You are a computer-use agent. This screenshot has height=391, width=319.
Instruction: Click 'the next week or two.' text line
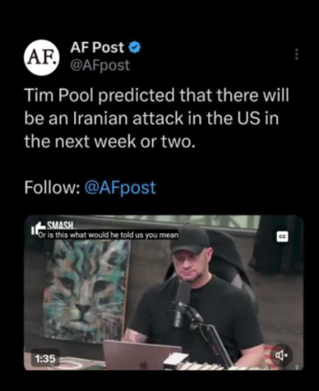pyautogui.click(x=109, y=142)
